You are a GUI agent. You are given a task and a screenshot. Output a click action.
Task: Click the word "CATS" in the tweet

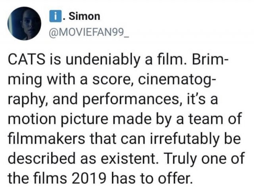coord(23,63)
